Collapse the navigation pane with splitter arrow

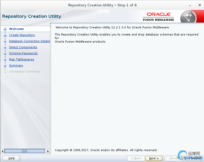coord(50,24)
